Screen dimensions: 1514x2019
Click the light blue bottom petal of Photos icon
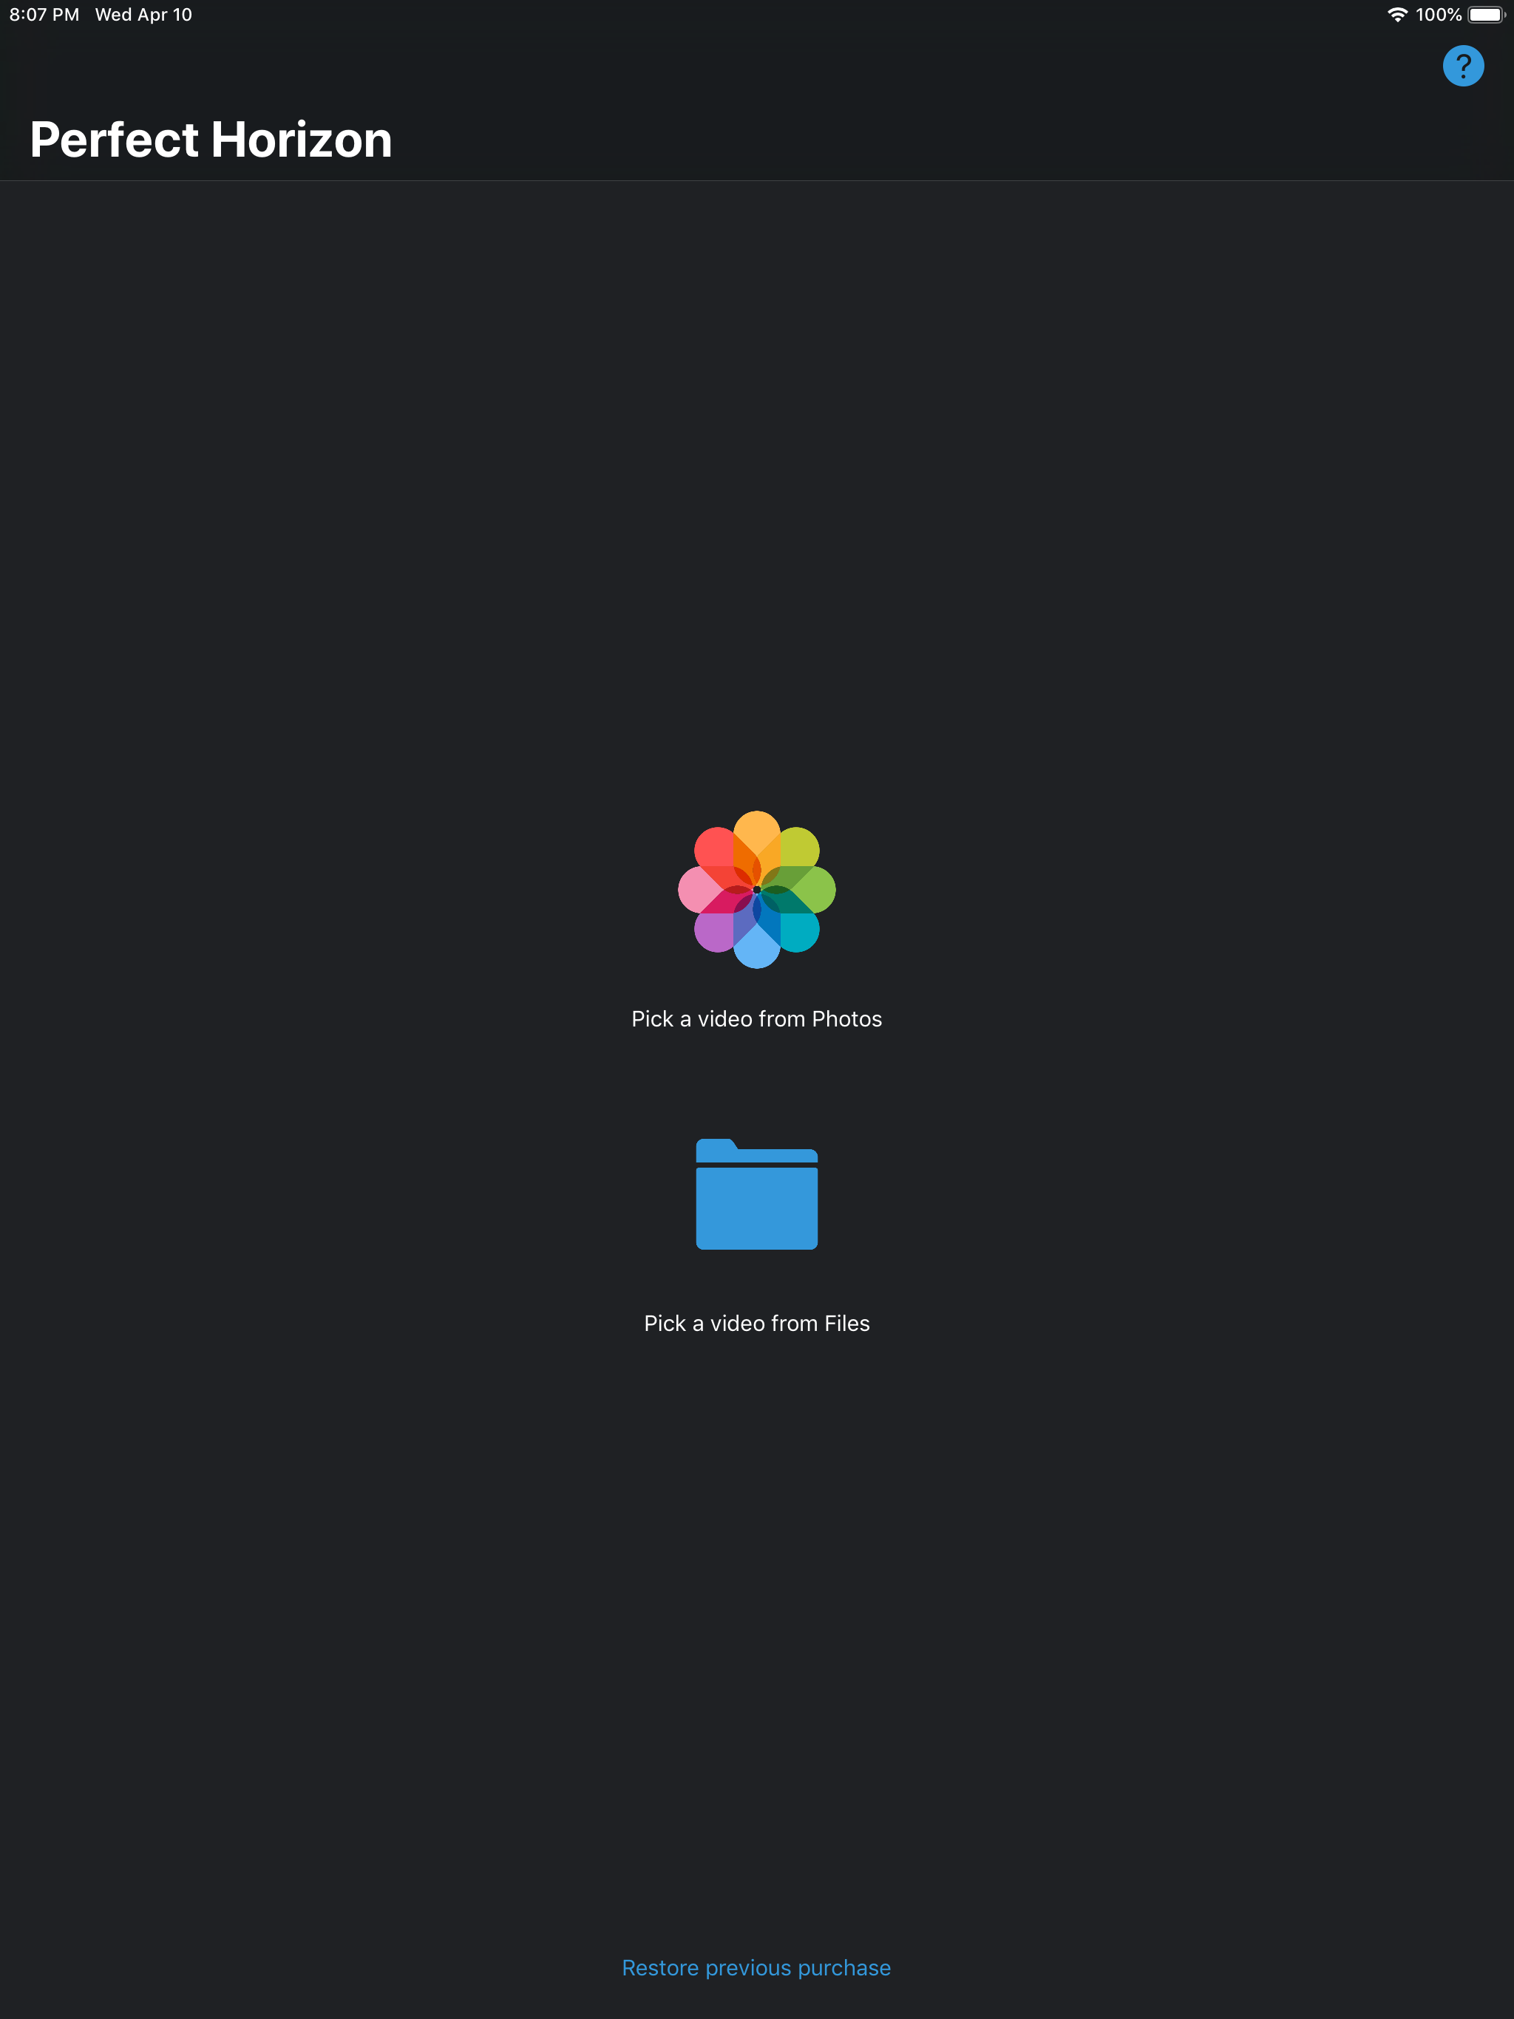pyautogui.click(x=756, y=949)
